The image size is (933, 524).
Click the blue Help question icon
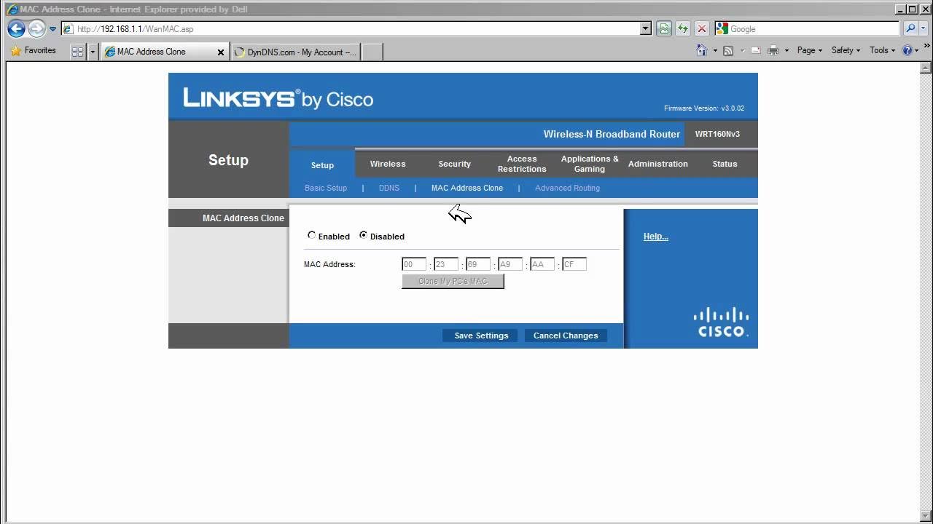tap(907, 50)
